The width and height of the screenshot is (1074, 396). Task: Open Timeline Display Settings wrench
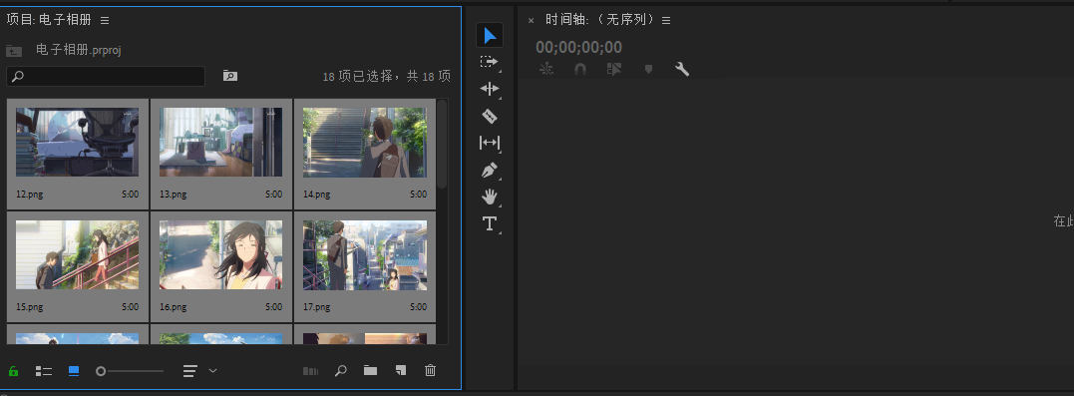[682, 69]
